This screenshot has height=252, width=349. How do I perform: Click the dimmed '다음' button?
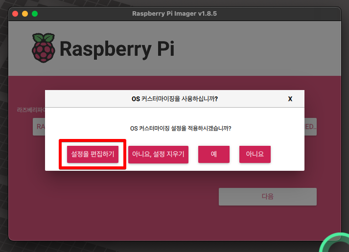(268, 197)
